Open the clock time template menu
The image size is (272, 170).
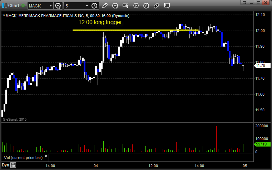click(94, 6)
